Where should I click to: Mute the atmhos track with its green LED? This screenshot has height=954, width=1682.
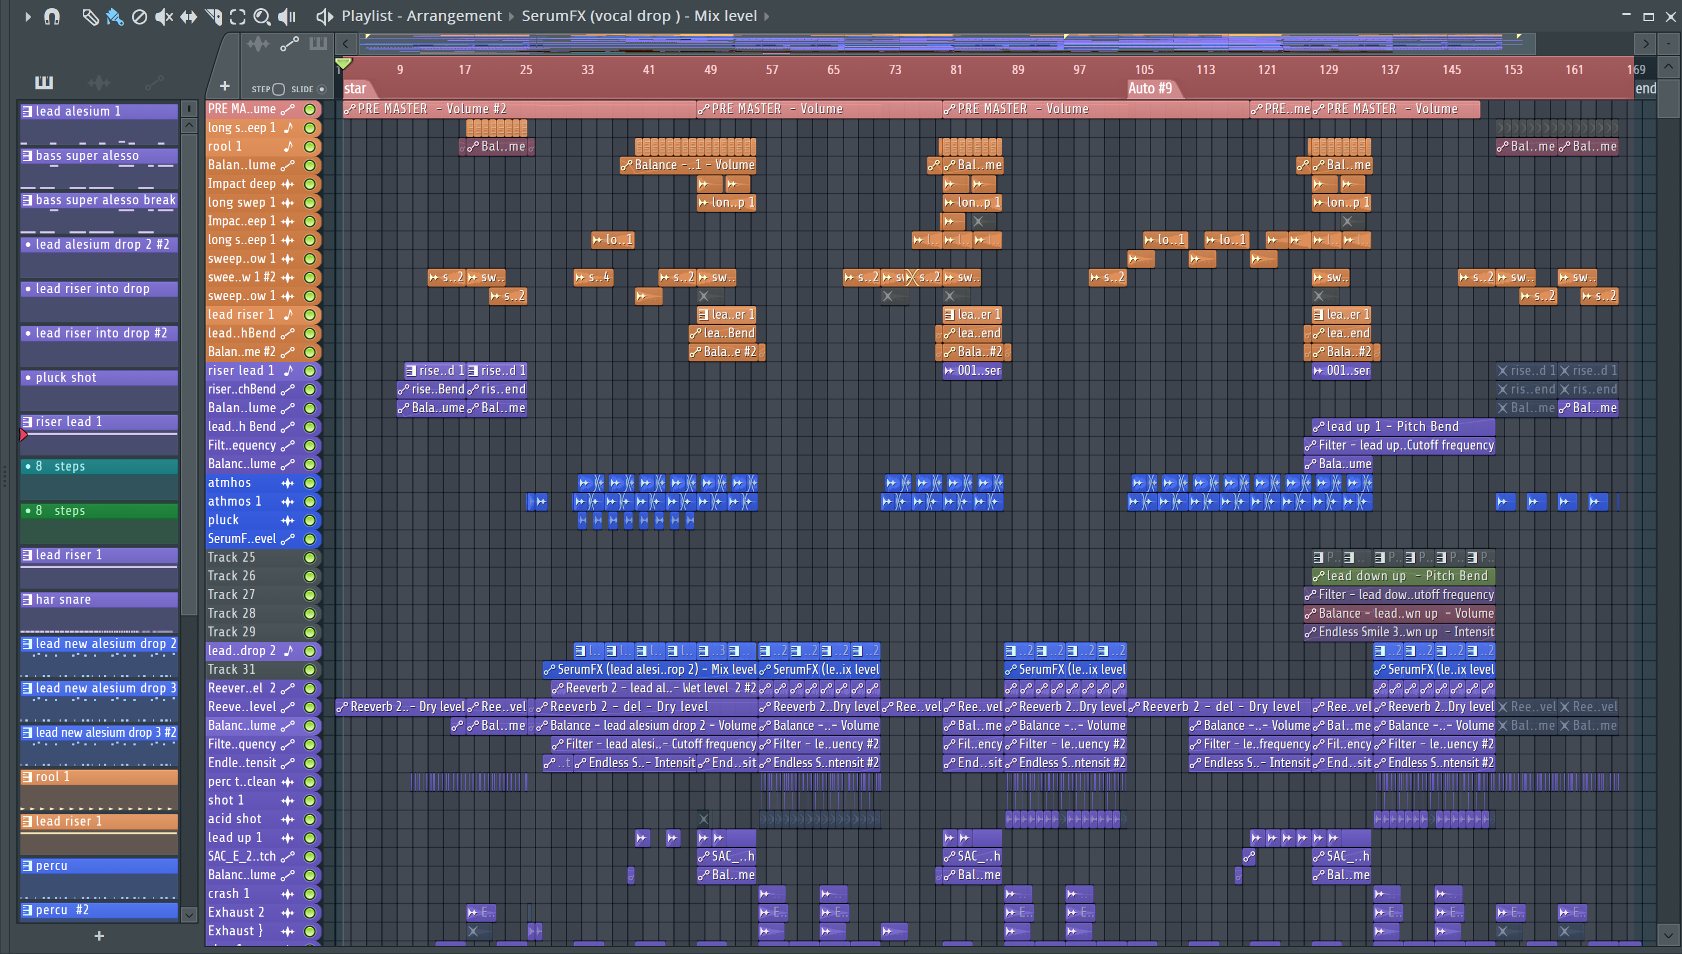click(310, 483)
